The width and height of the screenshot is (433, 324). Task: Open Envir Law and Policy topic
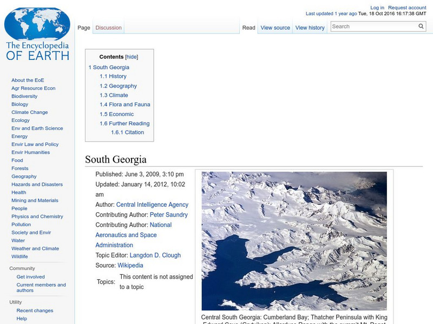click(x=35, y=144)
